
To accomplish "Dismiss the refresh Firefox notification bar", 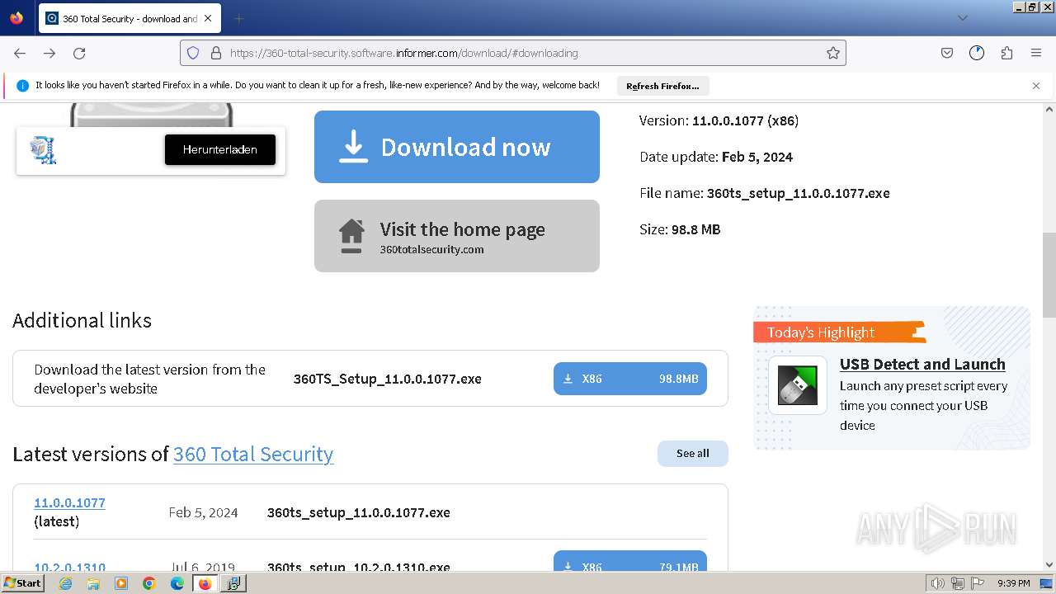I will click(x=1036, y=85).
